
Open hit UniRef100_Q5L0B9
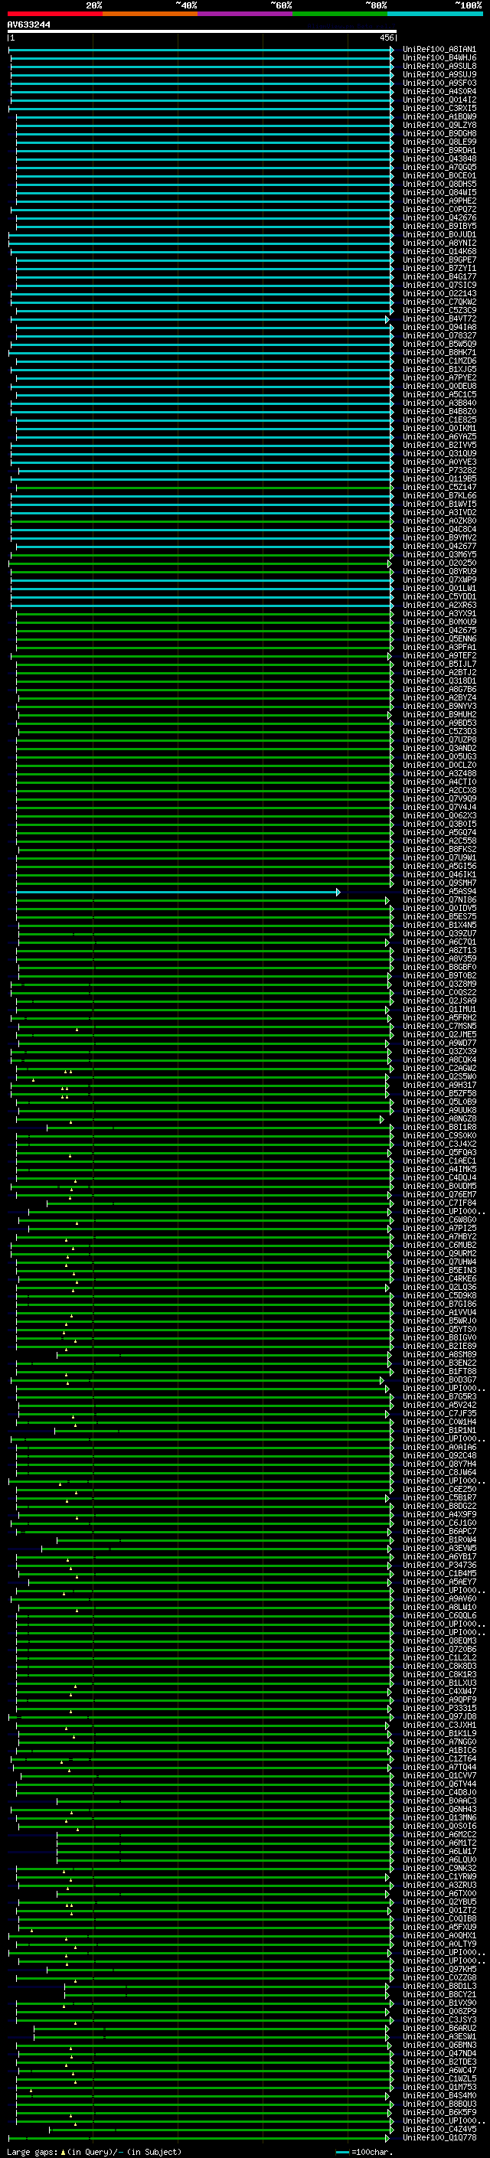coord(439,1102)
